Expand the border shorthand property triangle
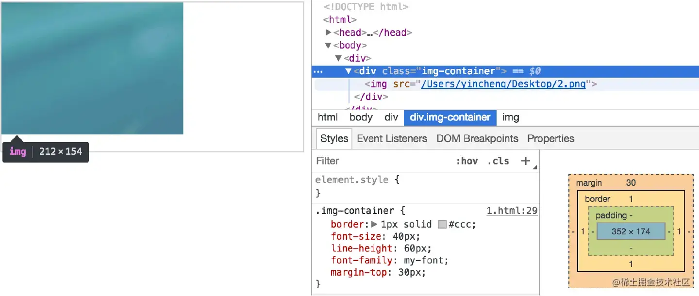 (374, 224)
